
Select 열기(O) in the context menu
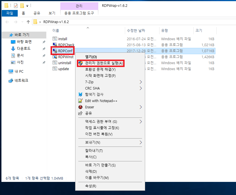[110, 57]
